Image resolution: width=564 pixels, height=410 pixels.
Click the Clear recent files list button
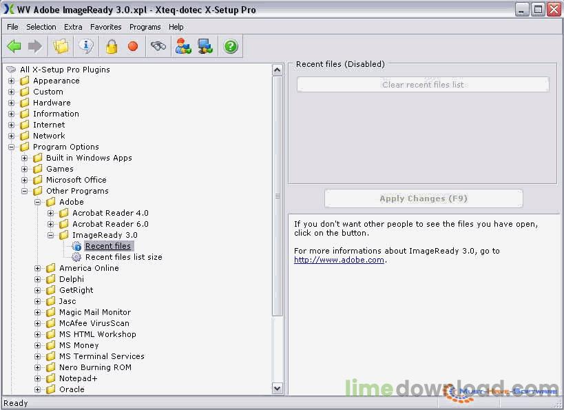click(x=423, y=85)
